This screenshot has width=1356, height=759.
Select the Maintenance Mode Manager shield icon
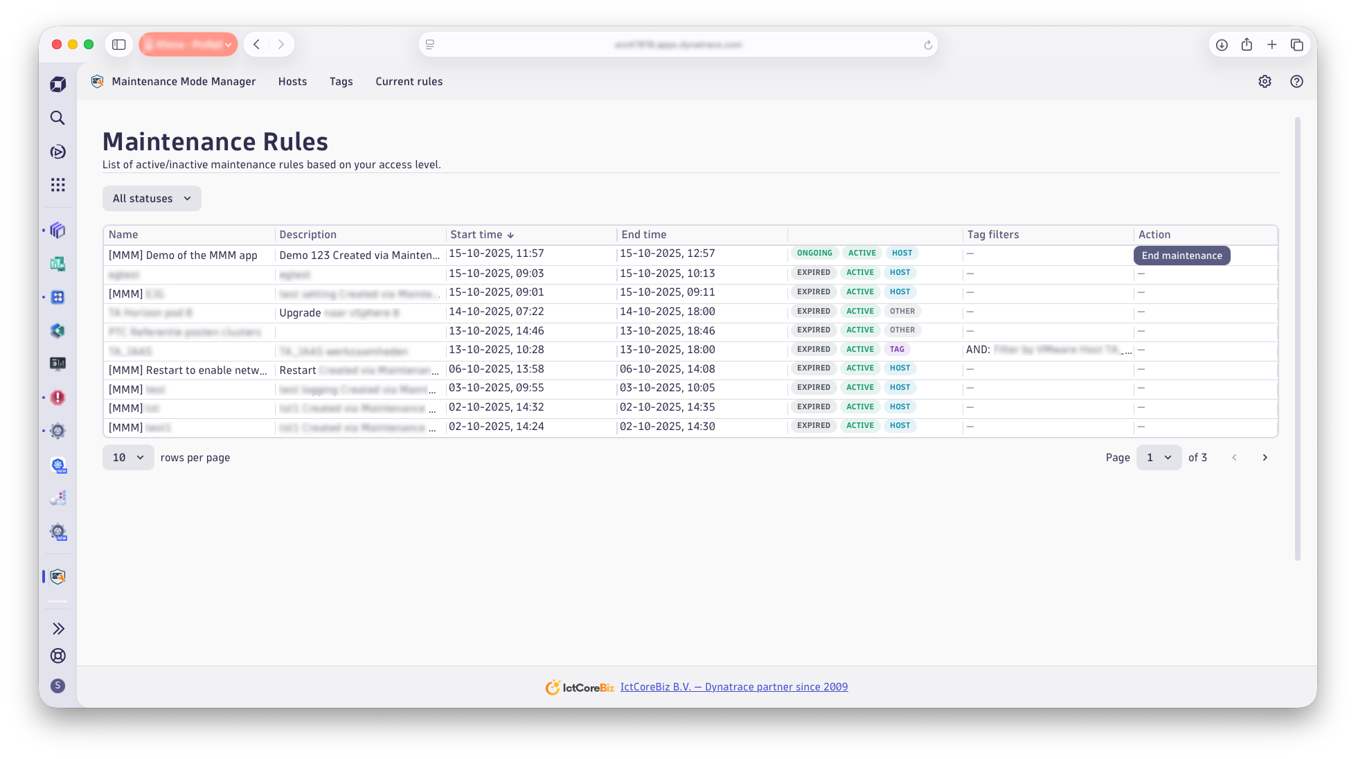click(x=57, y=575)
